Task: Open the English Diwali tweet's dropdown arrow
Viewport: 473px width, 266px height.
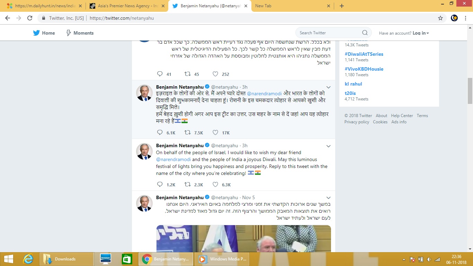Action: [329, 146]
